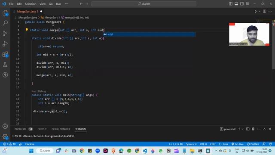Open the lightning bolt extension view

(x=5, y=74)
